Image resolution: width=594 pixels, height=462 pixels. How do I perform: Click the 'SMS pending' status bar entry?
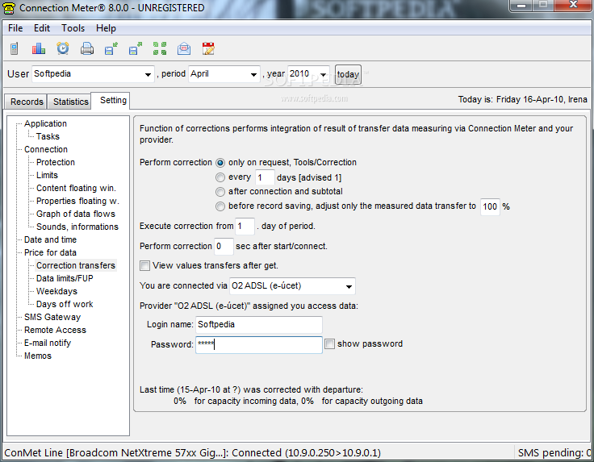(554, 453)
